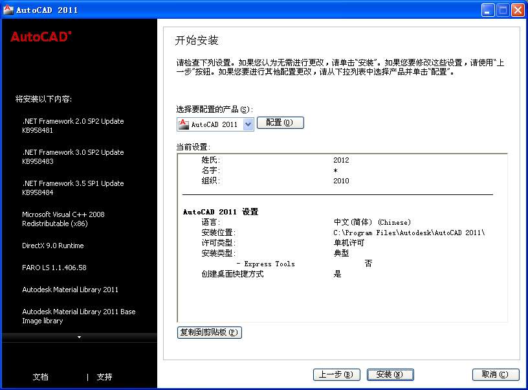Screen dimensions: 528x390
Task: Click the install location path text
Action: click(x=409, y=233)
